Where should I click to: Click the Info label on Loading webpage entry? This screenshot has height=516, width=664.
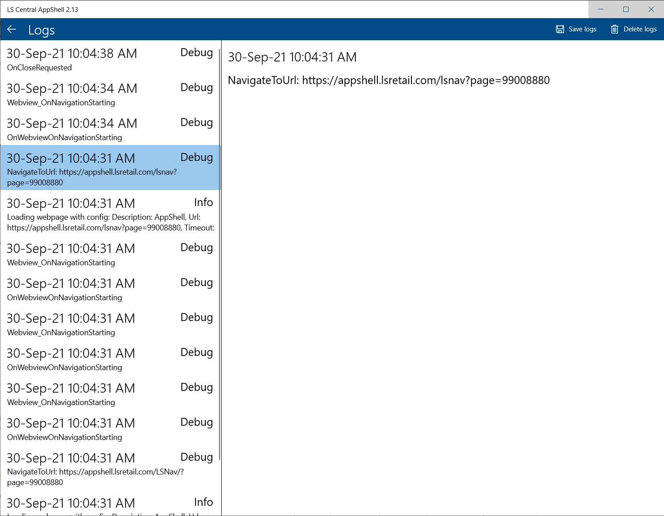point(203,203)
